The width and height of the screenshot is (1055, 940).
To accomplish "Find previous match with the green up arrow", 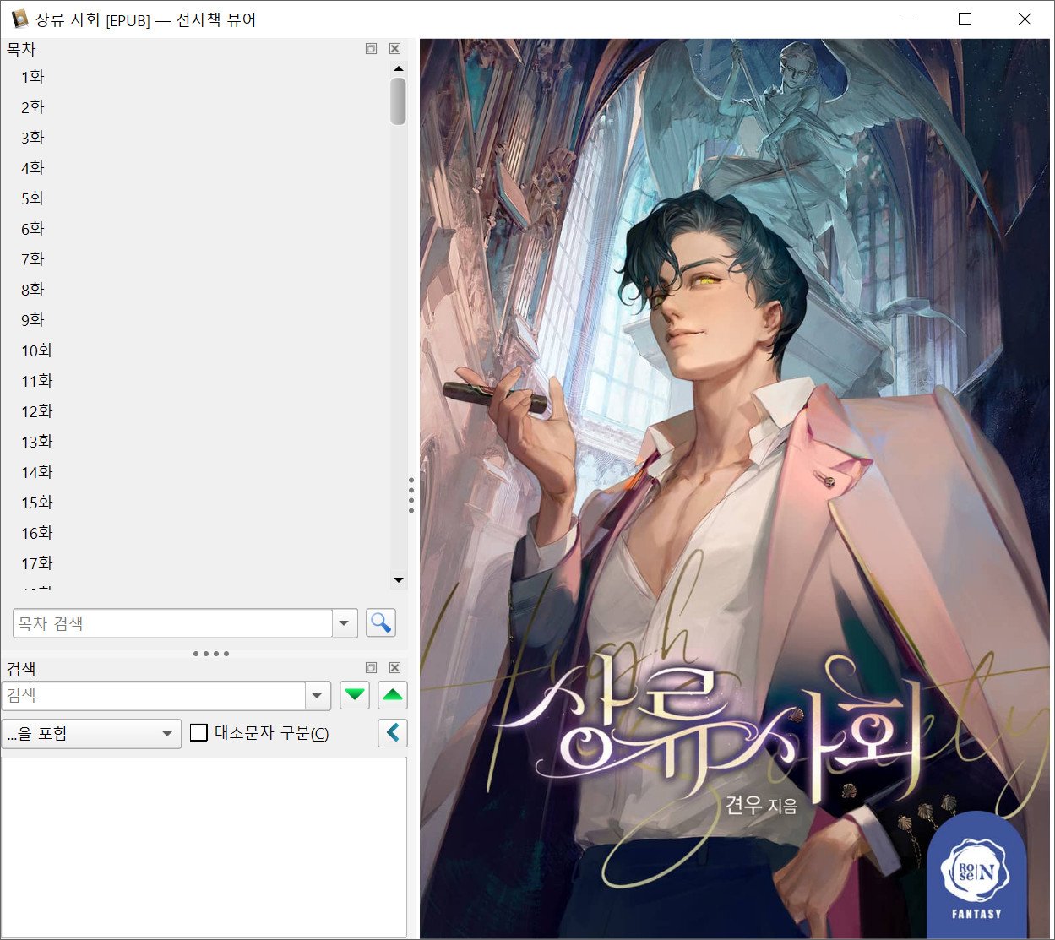I will tap(393, 695).
